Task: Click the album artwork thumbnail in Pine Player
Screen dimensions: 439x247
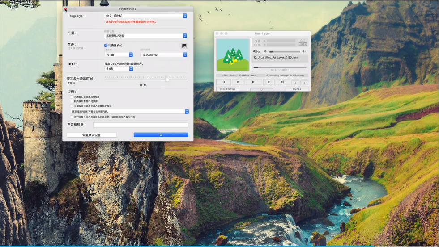Action: (x=233, y=55)
